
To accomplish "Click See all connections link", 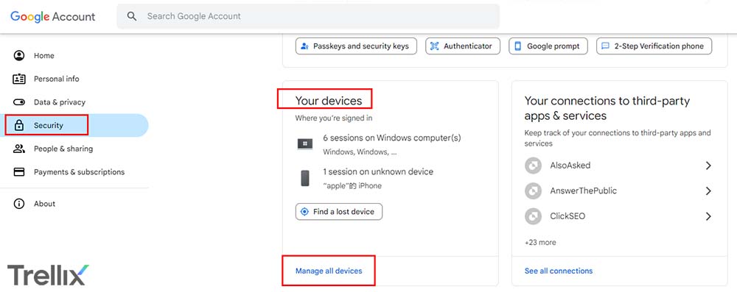I will point(559,271).
